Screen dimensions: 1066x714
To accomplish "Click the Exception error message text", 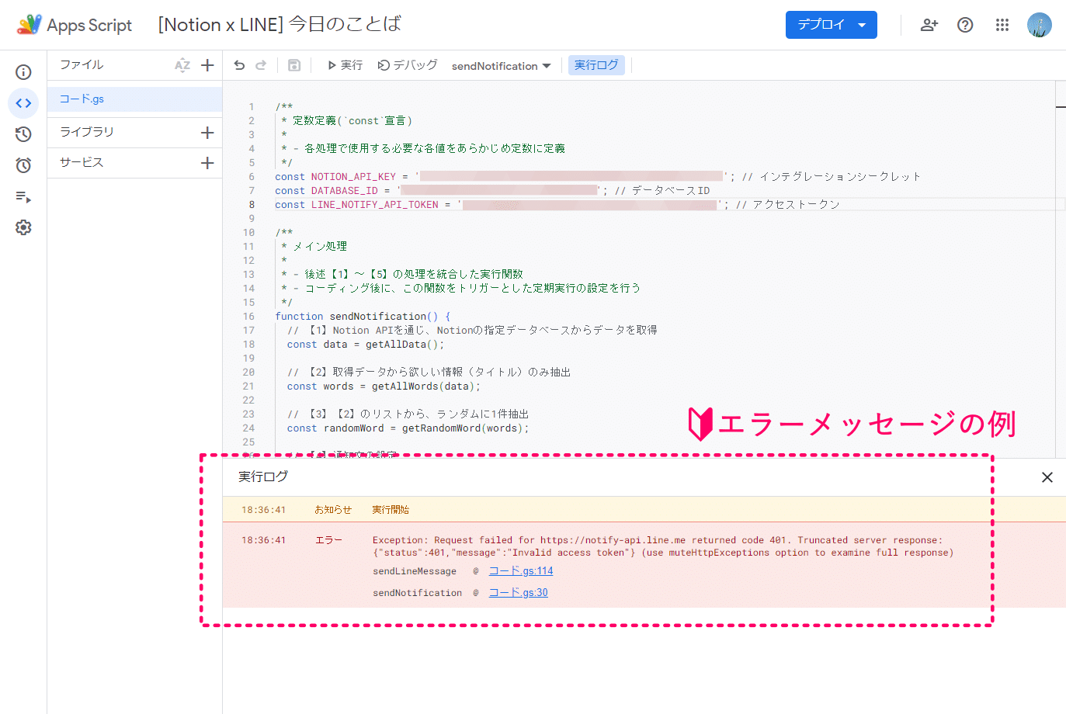I will coord(662,546).
